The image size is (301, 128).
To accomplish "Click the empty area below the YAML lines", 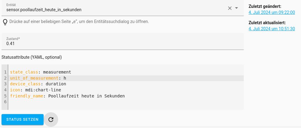I will tap(126, 105).
